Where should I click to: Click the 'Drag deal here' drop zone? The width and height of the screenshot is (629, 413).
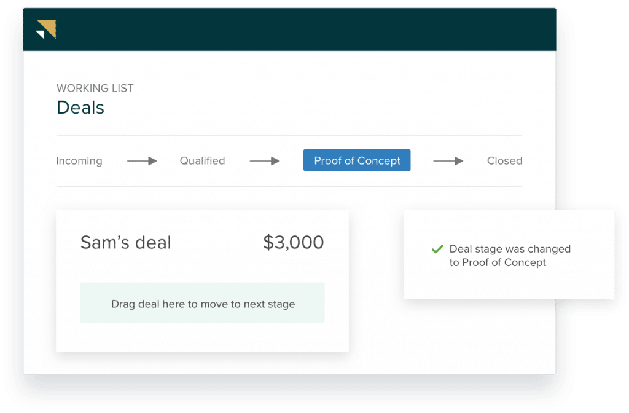[x=202, y=304]
